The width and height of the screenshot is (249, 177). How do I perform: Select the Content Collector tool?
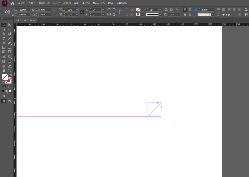4,34
